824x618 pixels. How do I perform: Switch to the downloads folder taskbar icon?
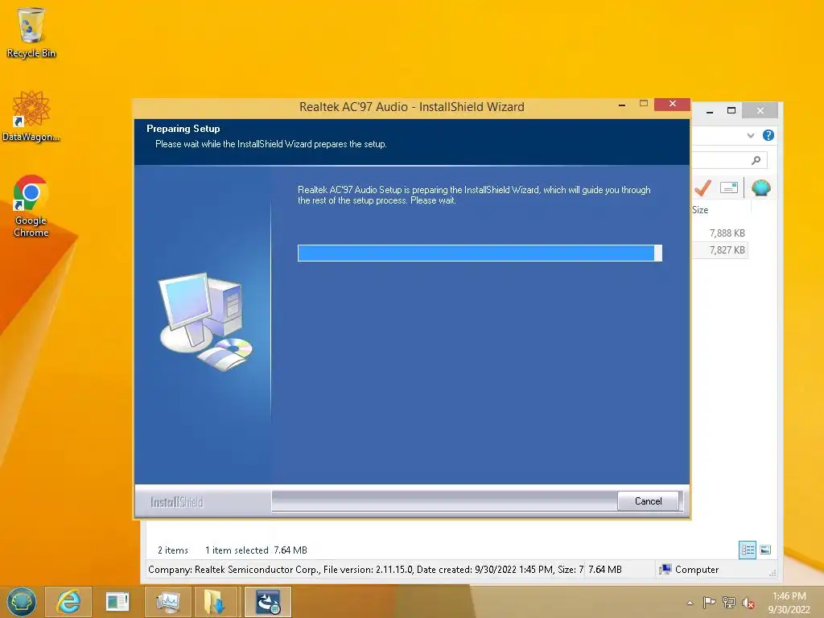coord(214,602)
